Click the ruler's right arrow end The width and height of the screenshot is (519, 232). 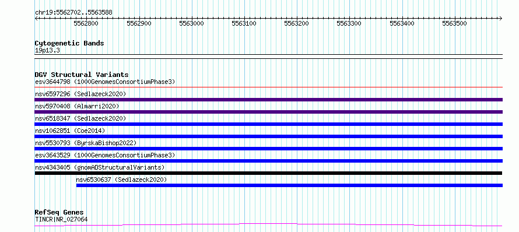501,18
